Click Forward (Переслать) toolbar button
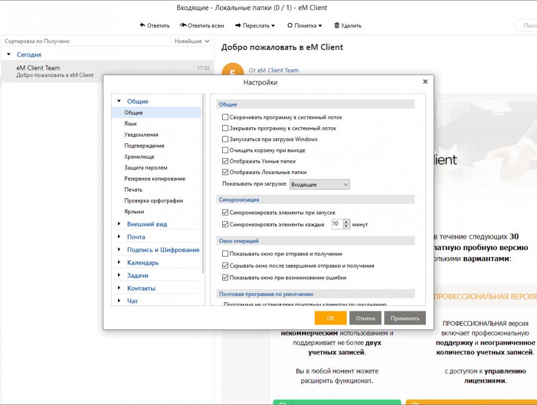 pos(255,26)
